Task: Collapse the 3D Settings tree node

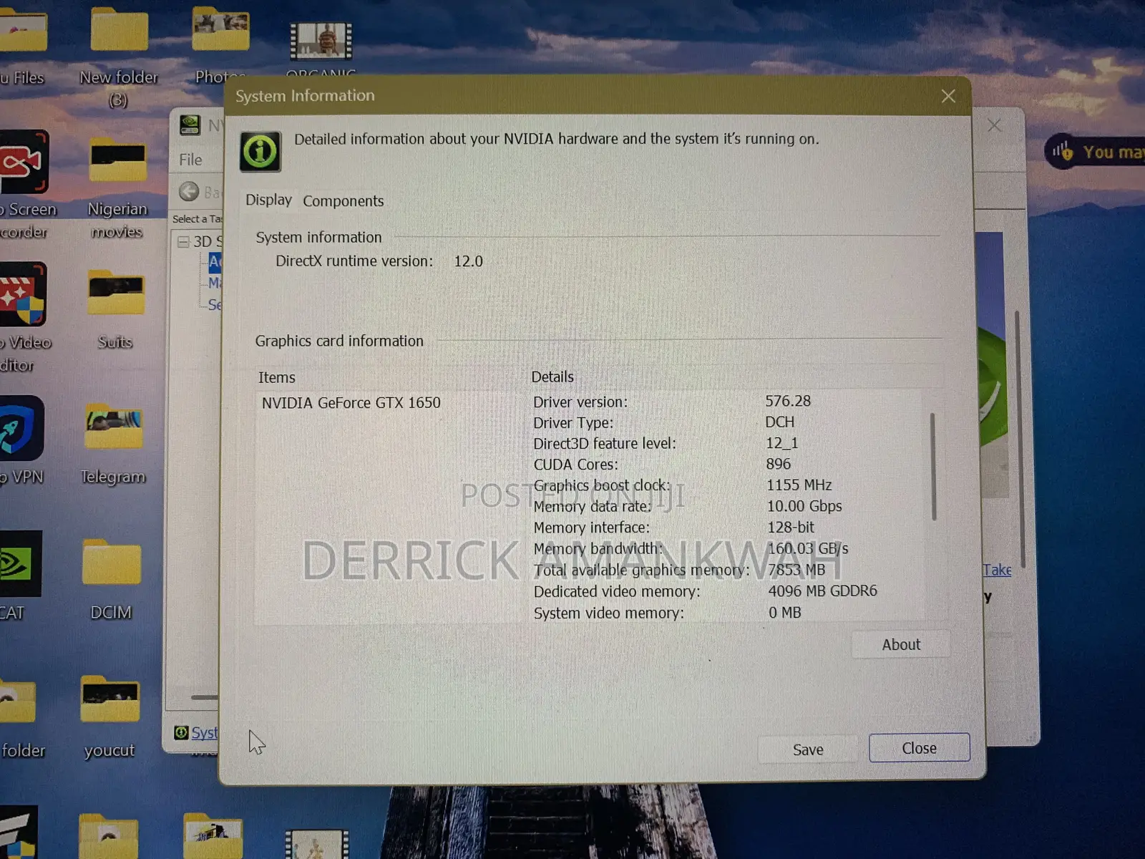Action: pos(183,242)
